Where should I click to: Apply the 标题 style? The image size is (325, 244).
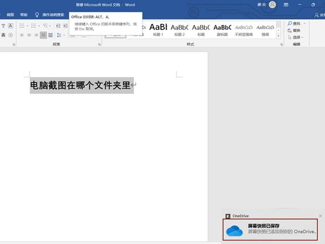(x=201, y=30)
